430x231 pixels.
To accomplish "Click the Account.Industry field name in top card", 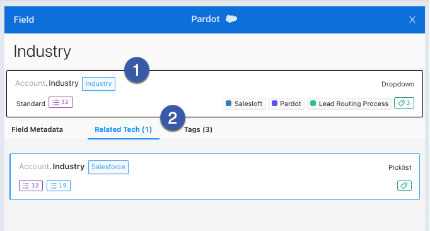I will click(47, 83).
